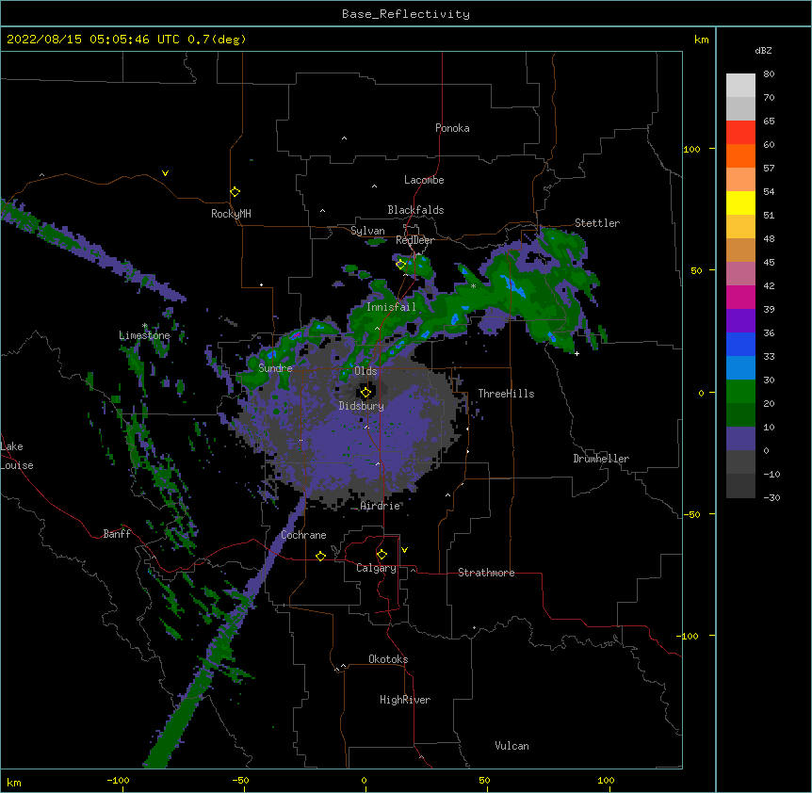Pick the blue 36-33 dBZ legend swatch
Image resolution: width=812 pixels, height=793 pixels.
point(740,345)
